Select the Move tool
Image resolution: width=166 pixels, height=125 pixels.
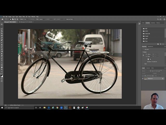point(2,24)
